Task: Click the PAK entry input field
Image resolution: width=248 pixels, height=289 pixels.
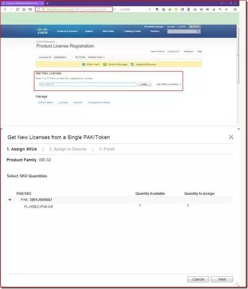Action: click(88, 84)
